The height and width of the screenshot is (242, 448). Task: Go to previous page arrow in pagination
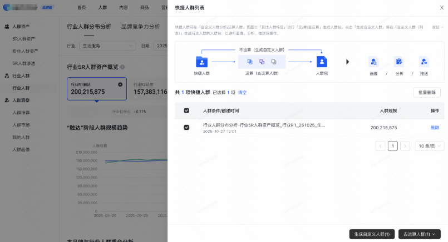coord(380,146)
